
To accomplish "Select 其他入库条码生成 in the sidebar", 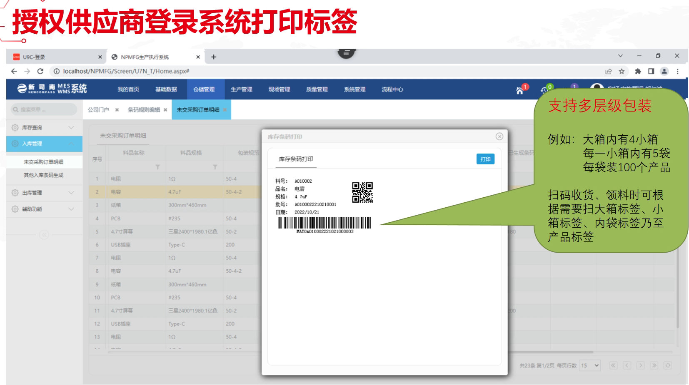I will [43, 175].
